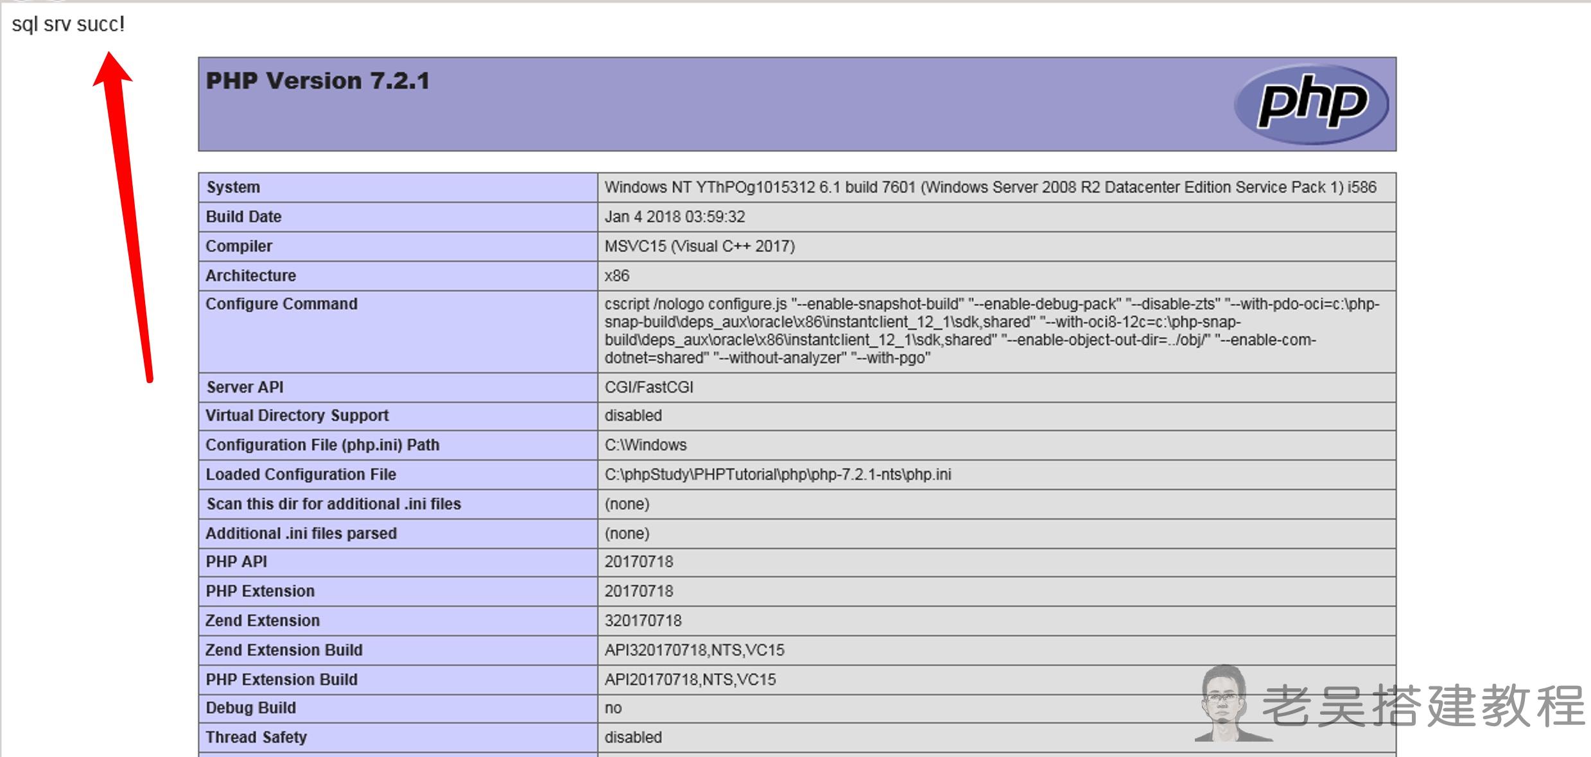Click the PHP logo in the header

[x=1311, y=104]
